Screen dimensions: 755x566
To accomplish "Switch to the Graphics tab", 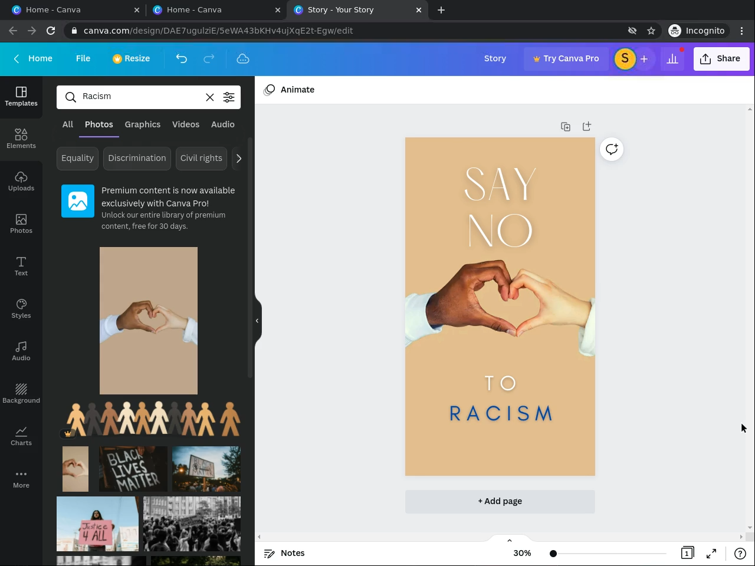I will pos(143,124).
